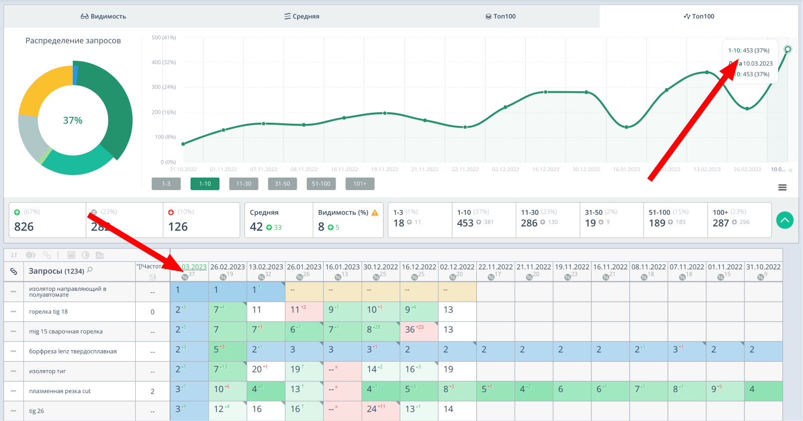
Task: Click percent icon under 16.01.2023 date
Action: coord(338,277)
